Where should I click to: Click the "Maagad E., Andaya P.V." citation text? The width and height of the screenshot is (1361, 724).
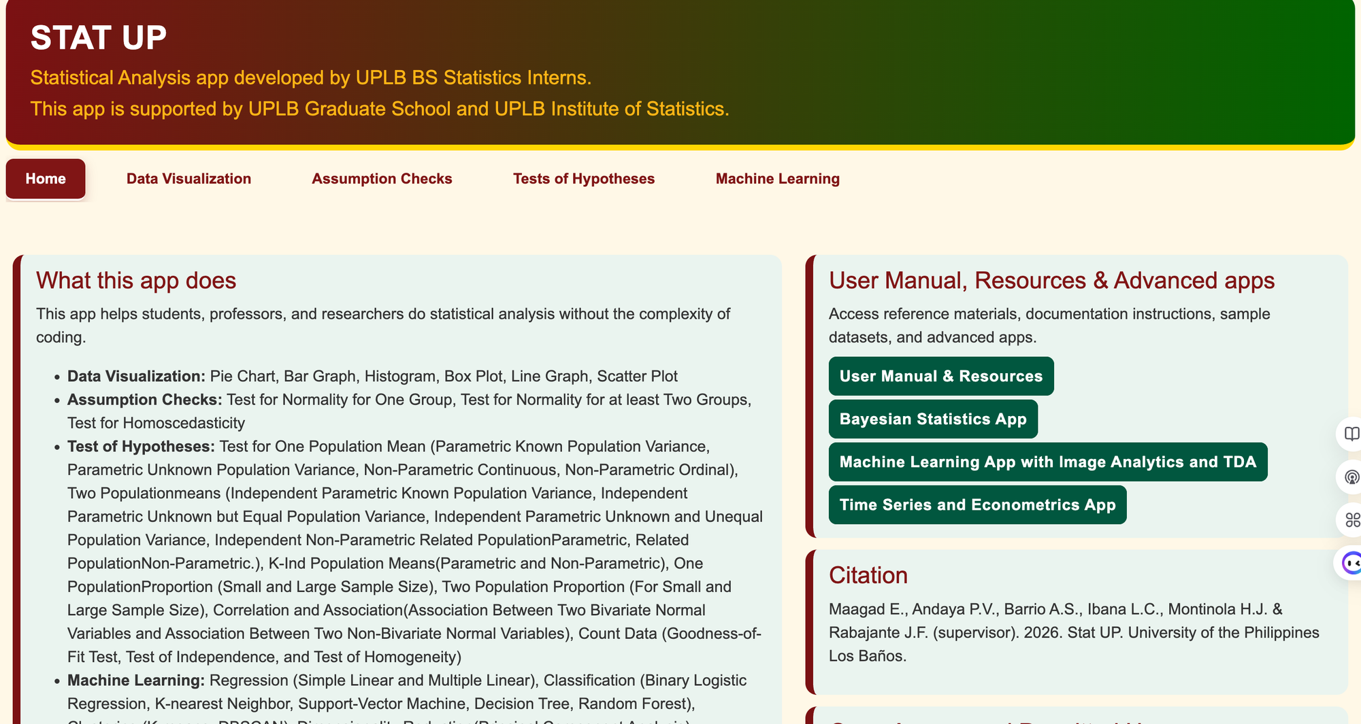(x=1074, y=632)
